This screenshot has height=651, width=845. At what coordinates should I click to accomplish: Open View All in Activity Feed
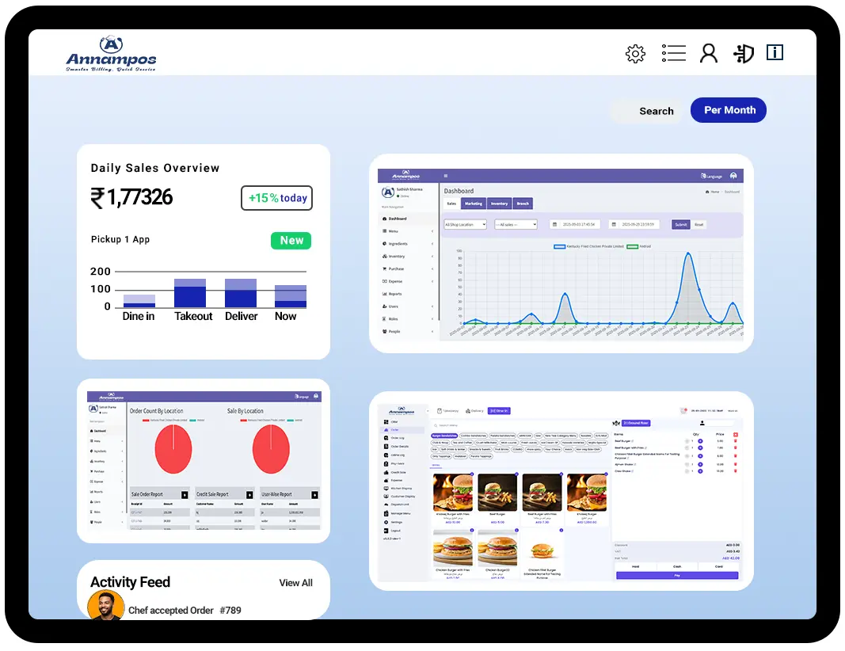[x=295, y=583]
